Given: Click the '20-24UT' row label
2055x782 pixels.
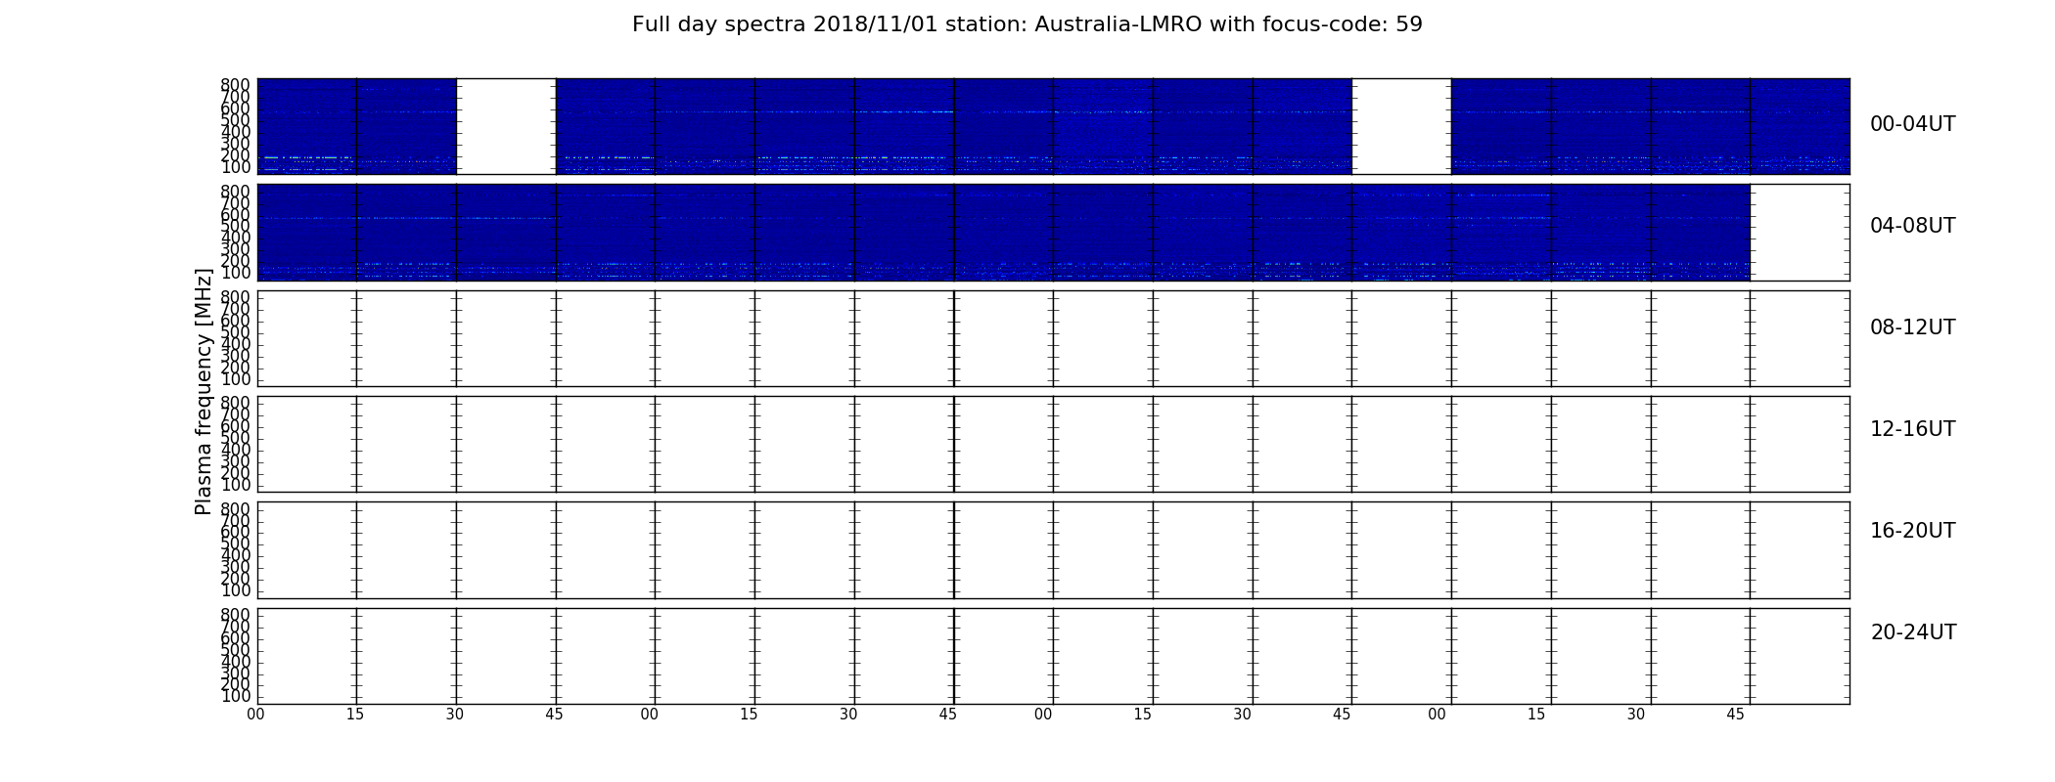Looking at the screenshot, I should pyautogui.click(x=1913, y=632).
